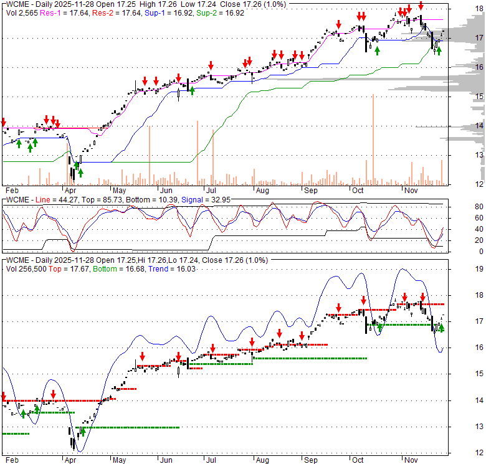This screenshot has height=464, width=486.
Task: Select the Bottom = 16.68 label
Action: [x=119, y=269]
